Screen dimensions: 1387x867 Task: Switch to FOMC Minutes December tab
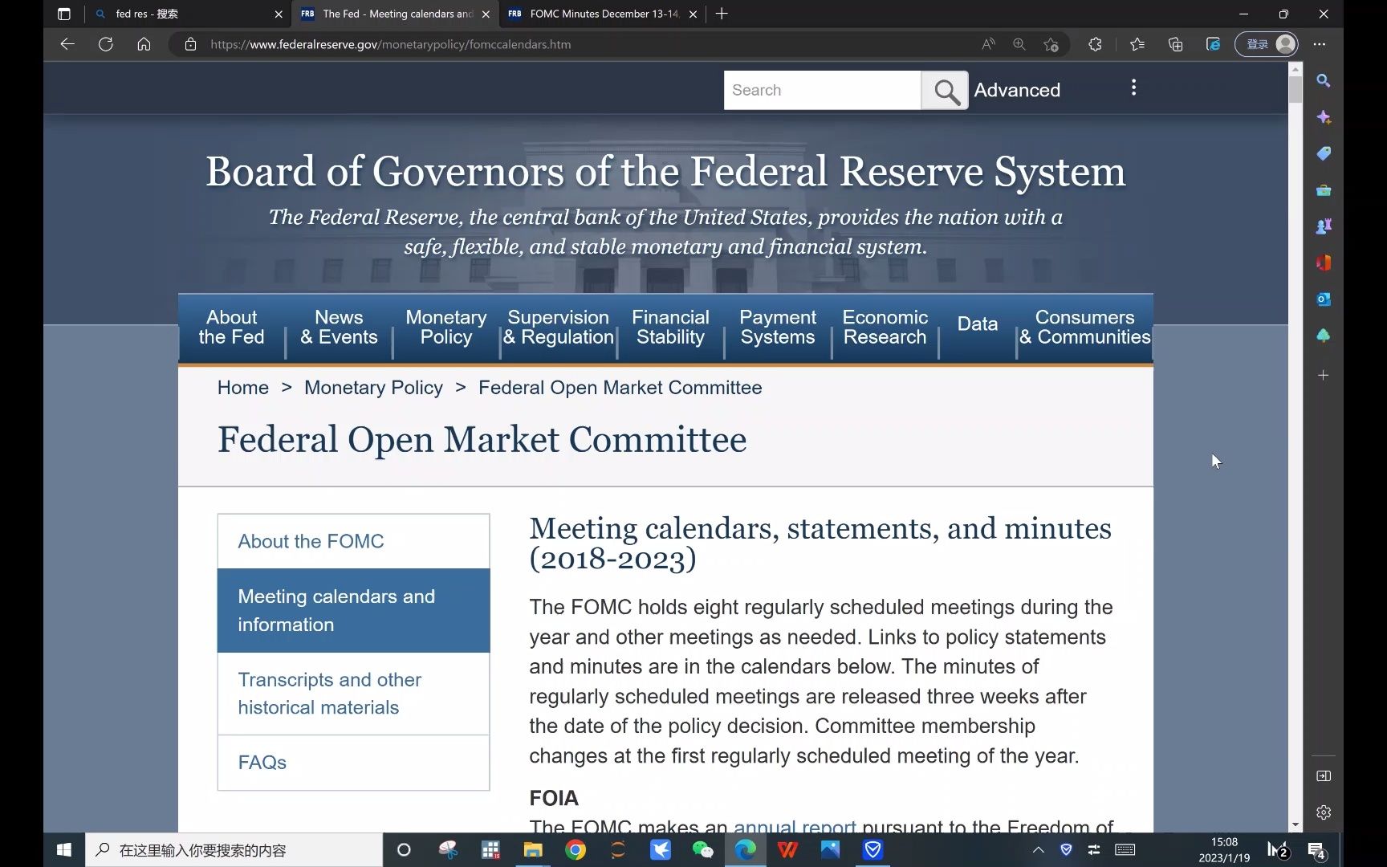(604, 14)
